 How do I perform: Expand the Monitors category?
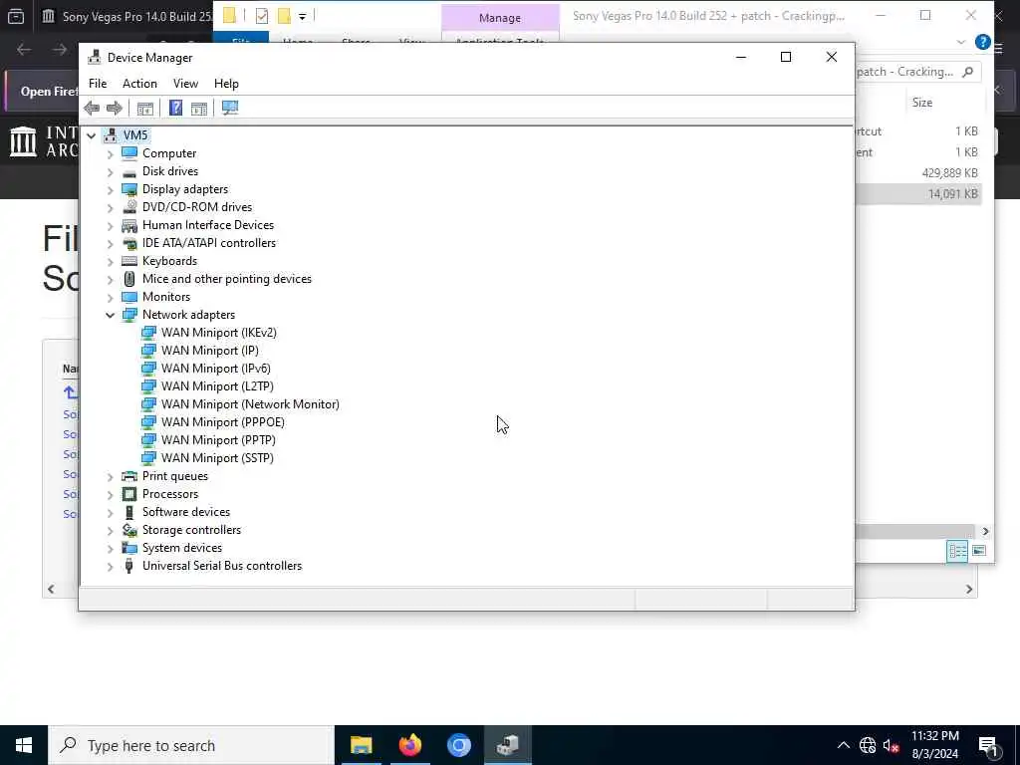pos(110,297)
